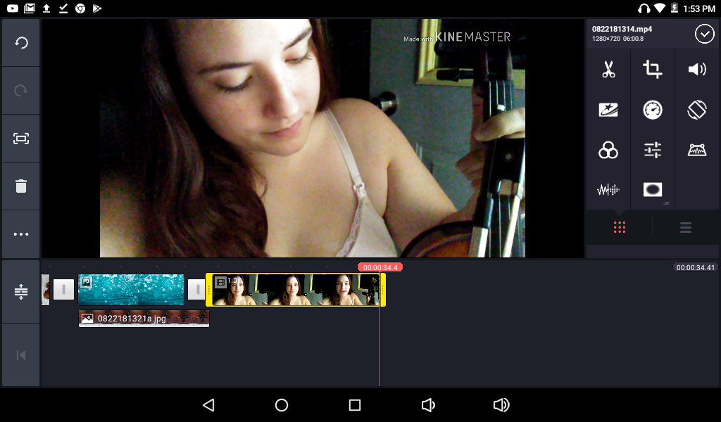The height and width of the screenshot is (422, 721).
Task: Open the Rotate/Mirror tool
Action: [697, 110]
